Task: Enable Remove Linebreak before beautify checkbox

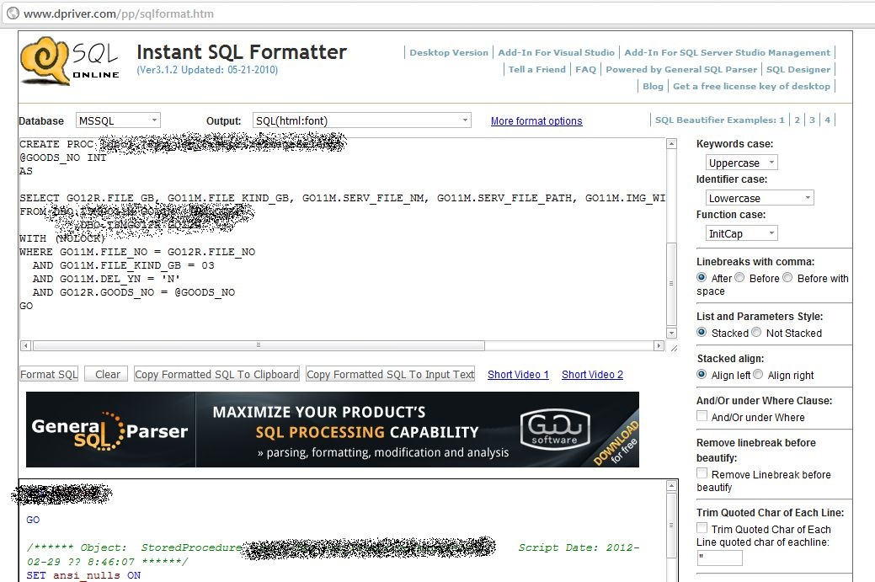Action: click(702, 473)
